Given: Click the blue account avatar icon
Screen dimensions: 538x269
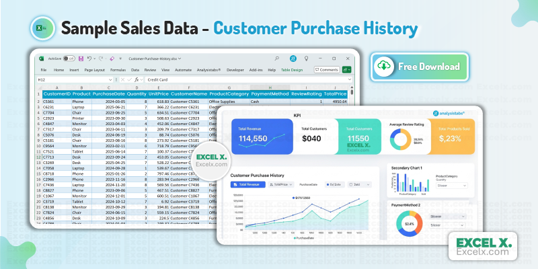Looking at the screenshot, I should click(x=293, y=59).
